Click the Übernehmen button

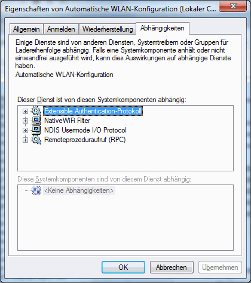pyautogui.click(x=220, y=267)
